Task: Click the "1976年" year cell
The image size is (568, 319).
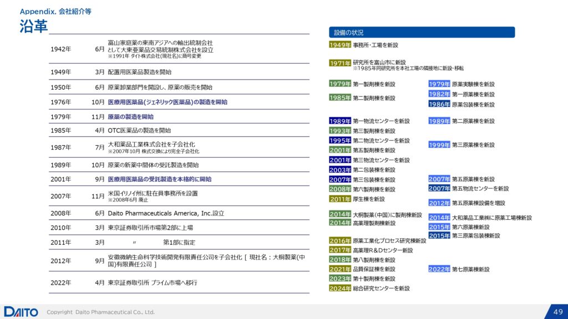Action: (61, 102)
